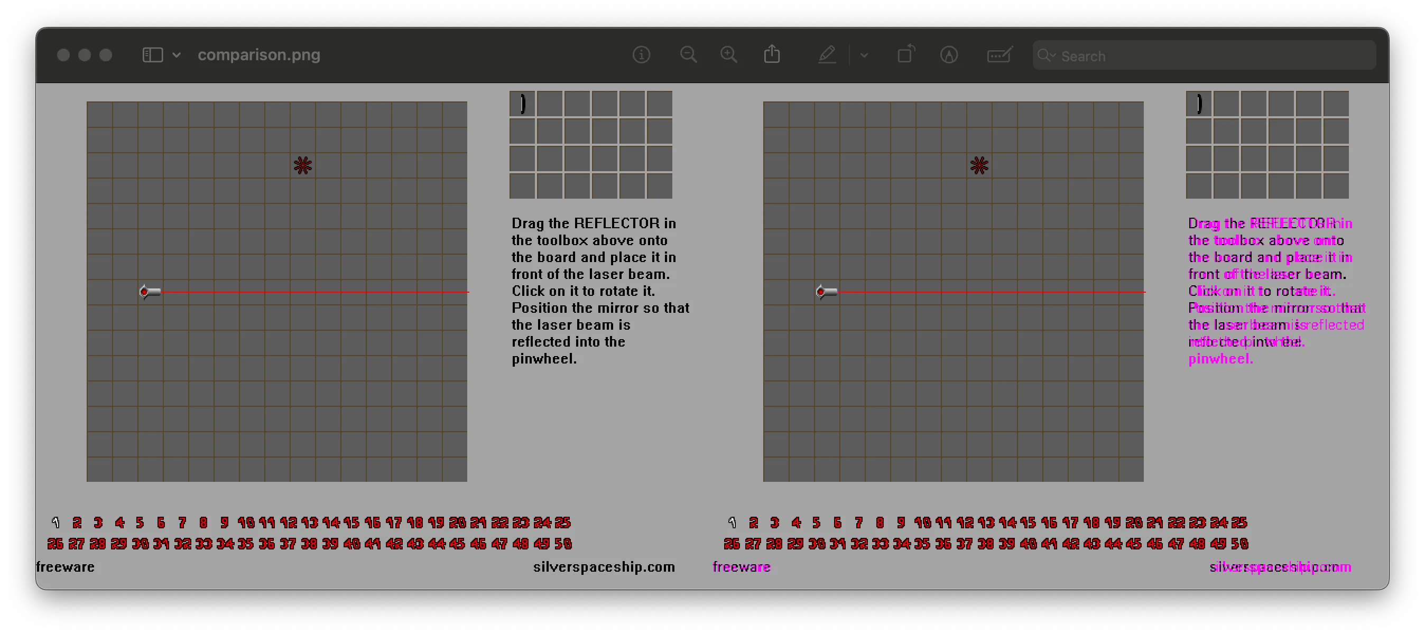The height and width of the screenshot is (634, 1425).
Task: Open the form filling toolbar icon
Action: tap(999, 55)
